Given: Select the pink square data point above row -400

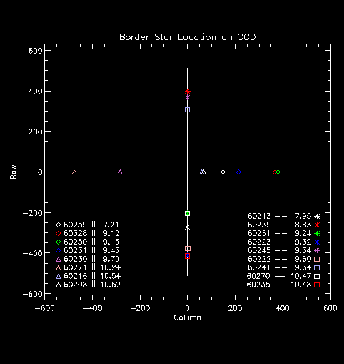Looking at the screenshot, I should [188, 249].
